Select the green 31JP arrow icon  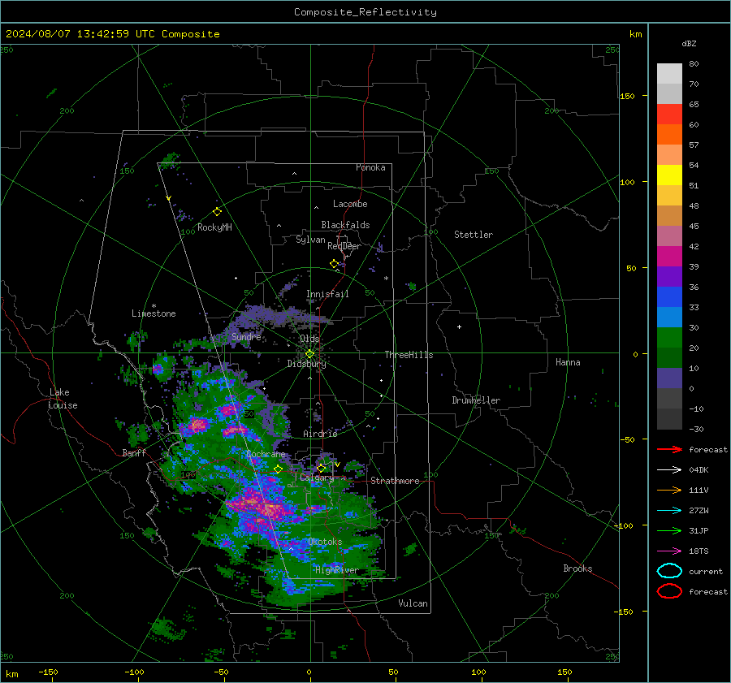pyautogui.click(x=669, y=530)
